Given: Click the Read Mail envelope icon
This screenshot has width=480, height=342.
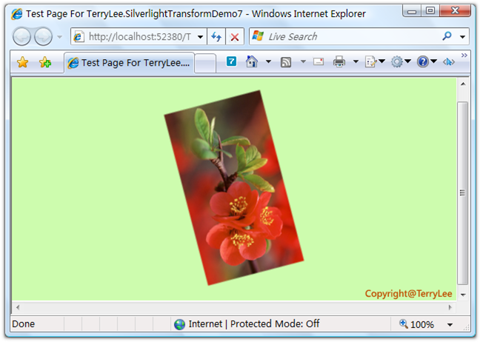Looking at the screenshot, I should click(319, 61).
